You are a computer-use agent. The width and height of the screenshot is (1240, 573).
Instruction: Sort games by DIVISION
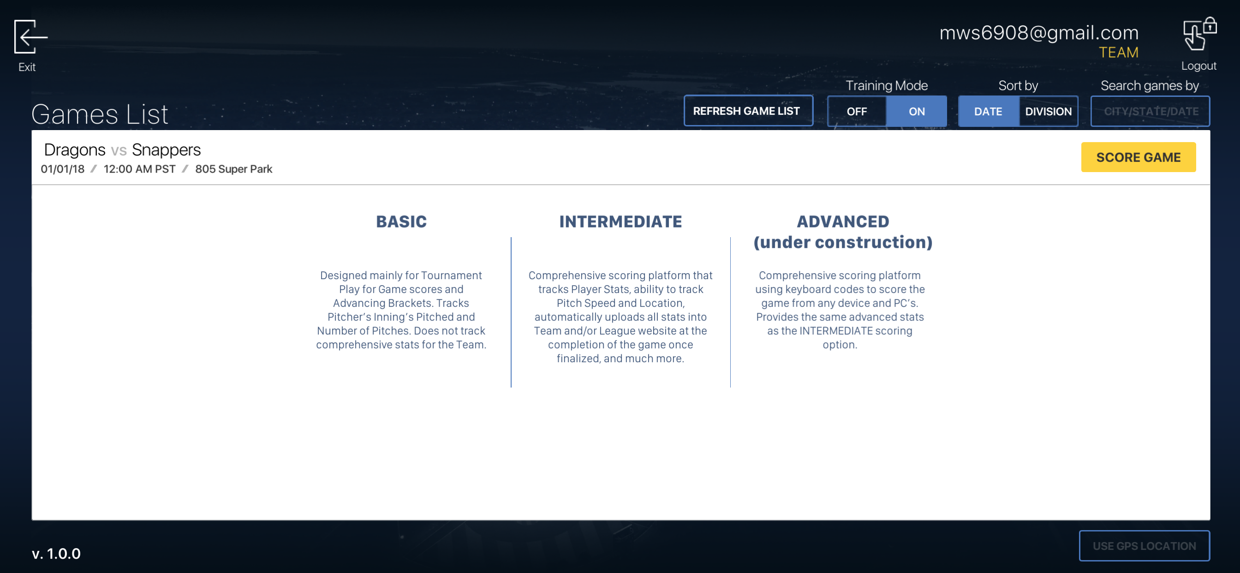pos(1048,111)
